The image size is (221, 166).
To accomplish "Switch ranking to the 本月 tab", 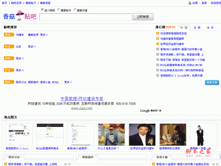I will click(x=210, y=28).
